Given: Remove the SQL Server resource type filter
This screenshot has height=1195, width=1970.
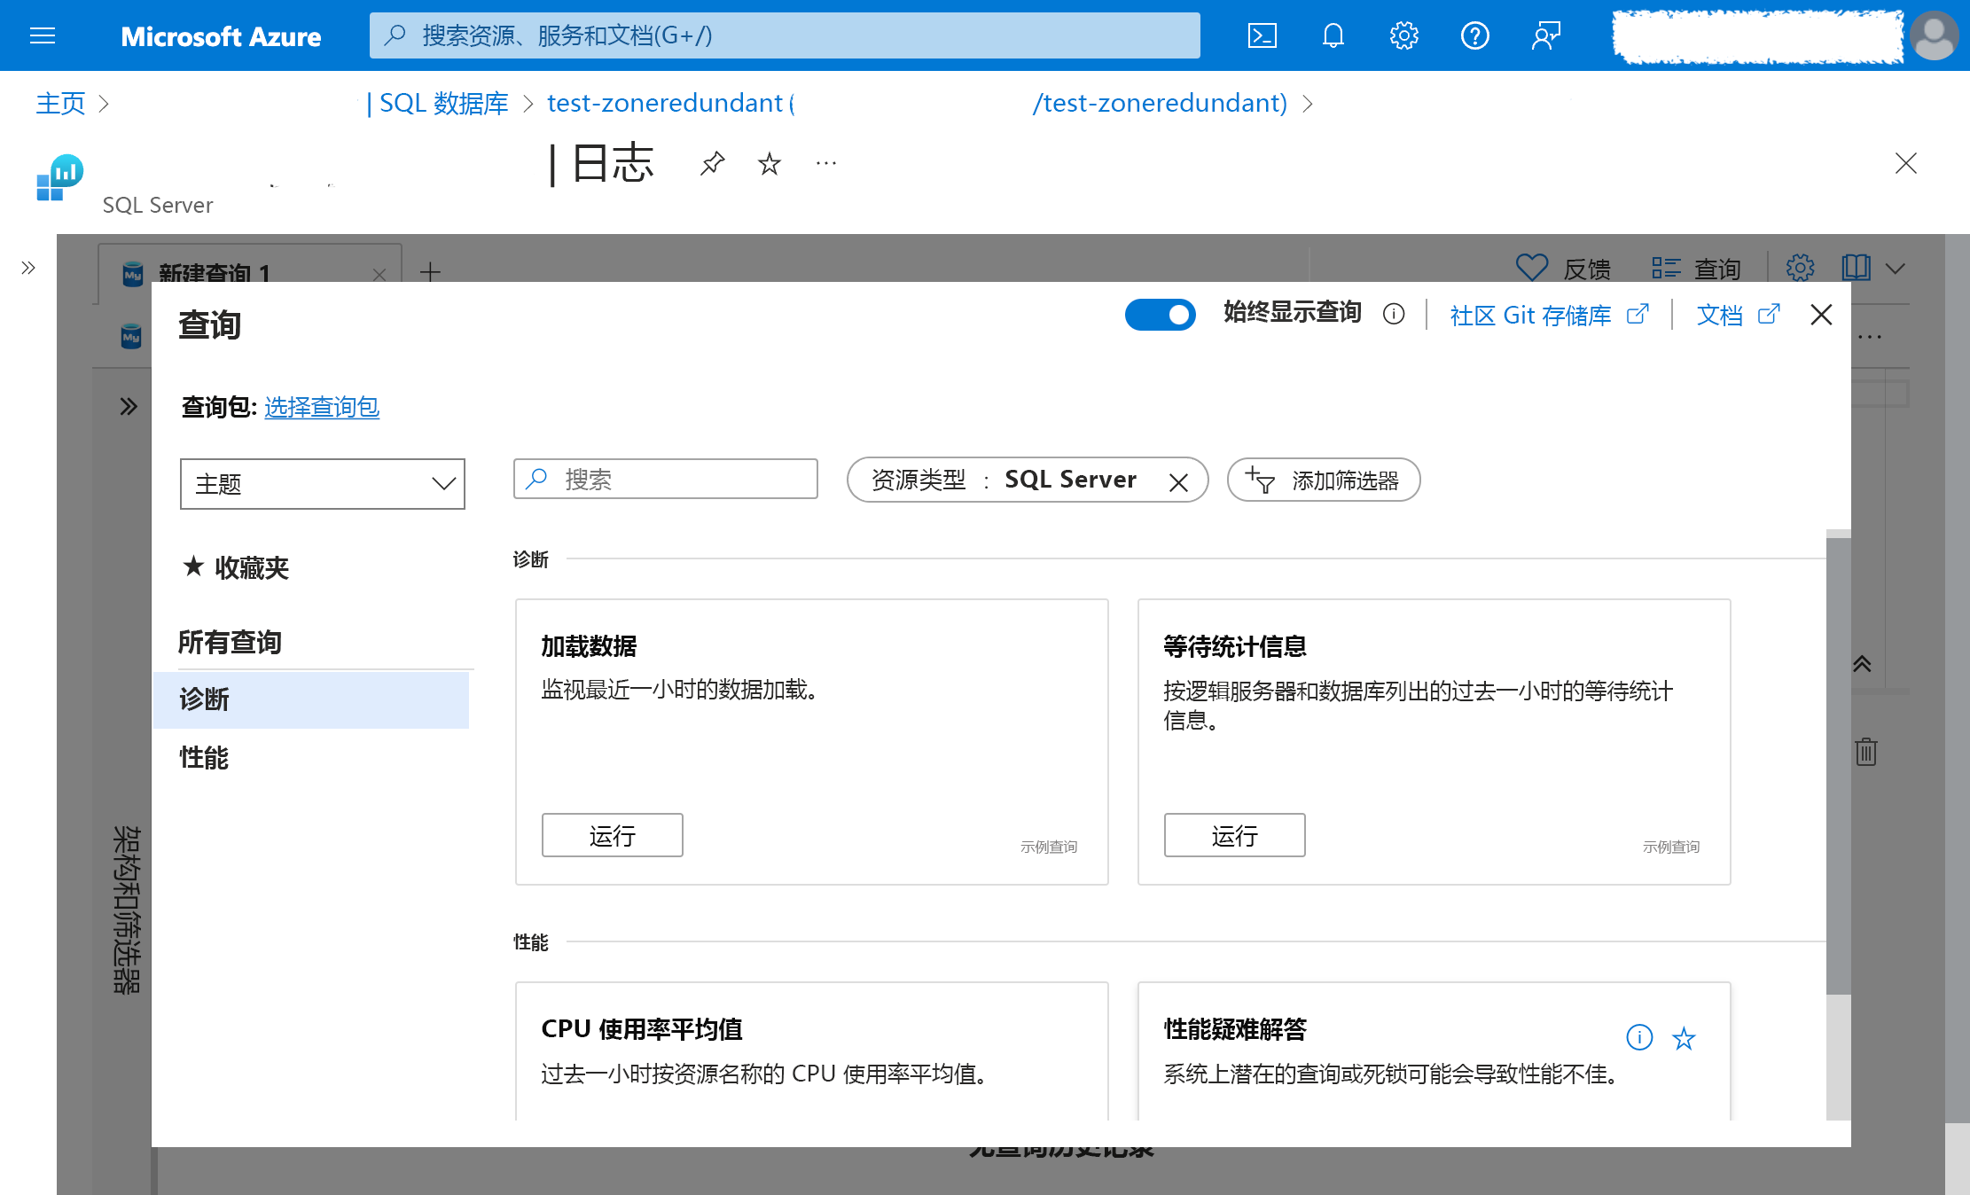Looking at the screenshot, I should (1178, 482).
